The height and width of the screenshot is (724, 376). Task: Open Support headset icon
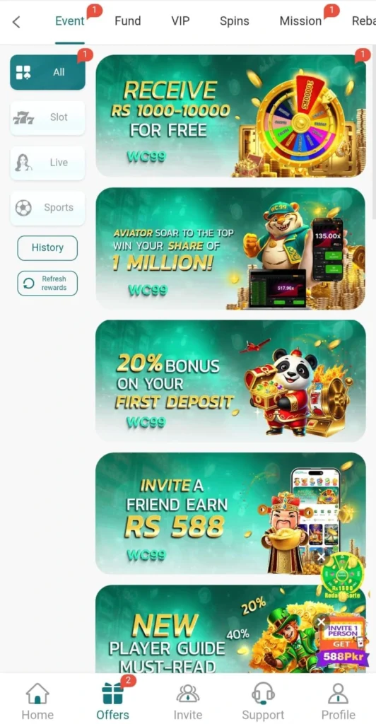263,694
